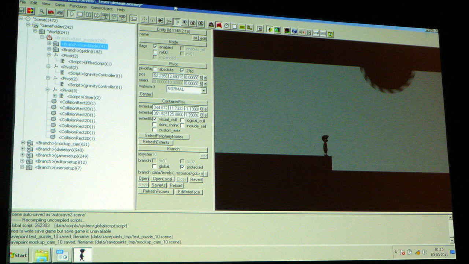Screen dimensions: 469x264
Task: Click the red undo arrow icon
Action: pos(51,12)
